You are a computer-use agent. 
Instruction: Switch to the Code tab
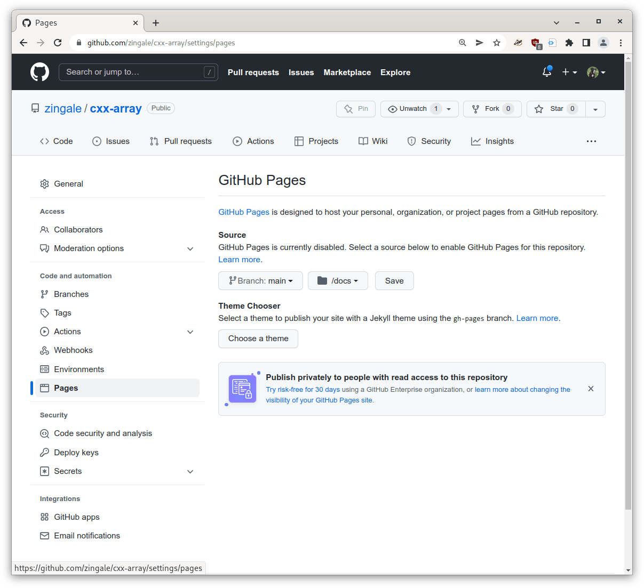[x=56, y=141]
